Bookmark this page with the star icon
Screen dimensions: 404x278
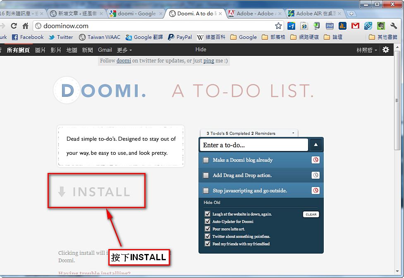point(278,26)
